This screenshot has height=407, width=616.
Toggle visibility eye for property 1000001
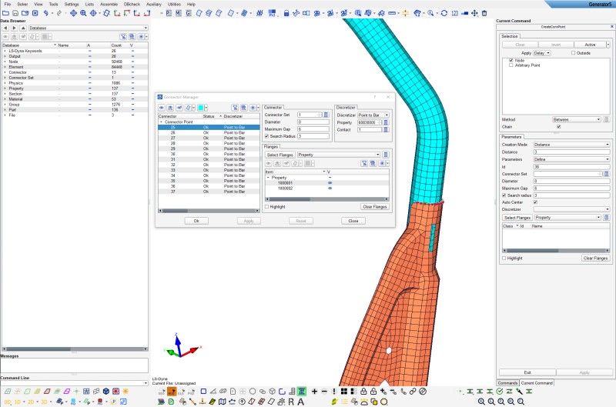pyautogui.click(x=330, y=183)
